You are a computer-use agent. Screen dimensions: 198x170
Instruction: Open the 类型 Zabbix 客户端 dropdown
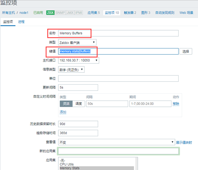coord(77,42)
